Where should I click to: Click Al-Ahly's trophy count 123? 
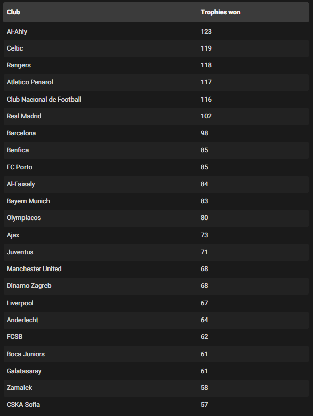coord(206,31)
